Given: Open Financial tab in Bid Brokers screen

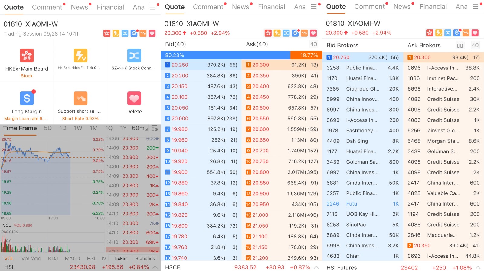Looking at the screenshot, I should click(x=433, y=7).
